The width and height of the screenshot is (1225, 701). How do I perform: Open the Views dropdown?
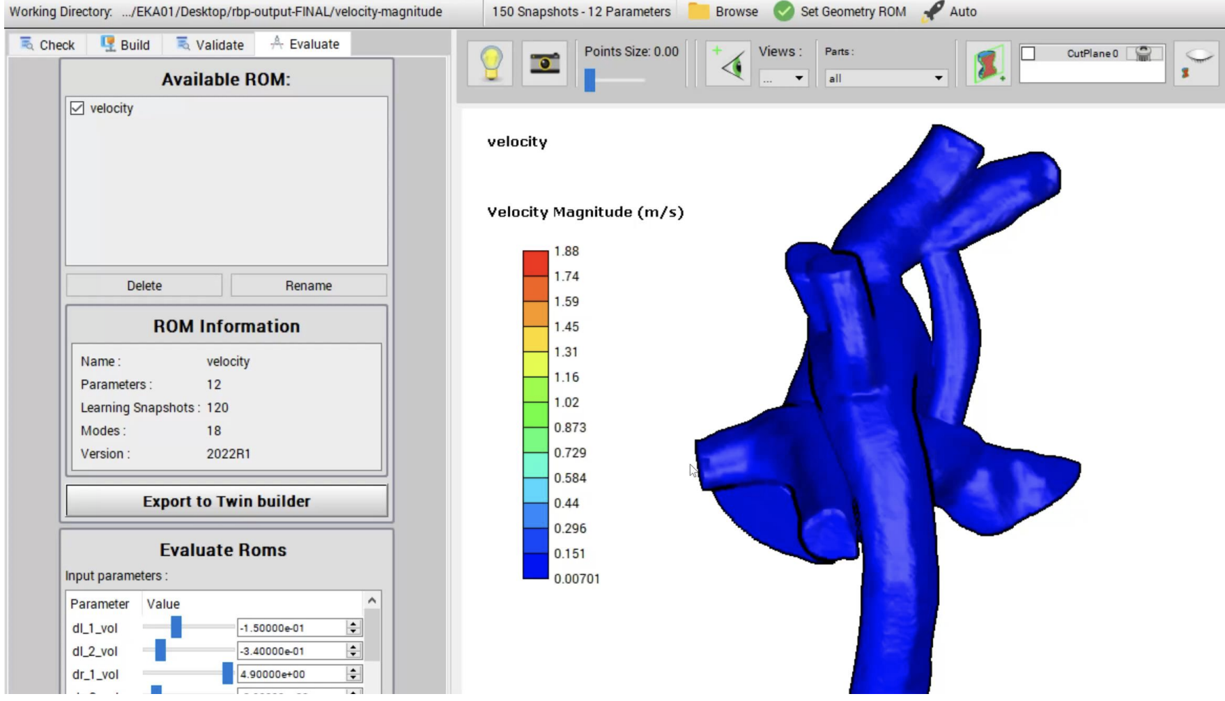coord(783,78)
